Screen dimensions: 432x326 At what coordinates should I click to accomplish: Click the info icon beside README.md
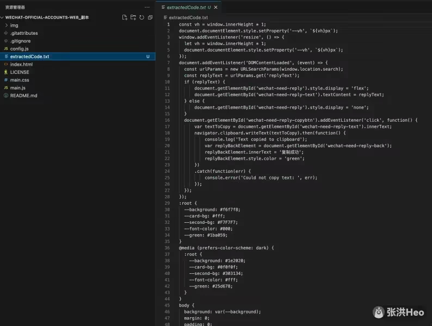point(6,96)
